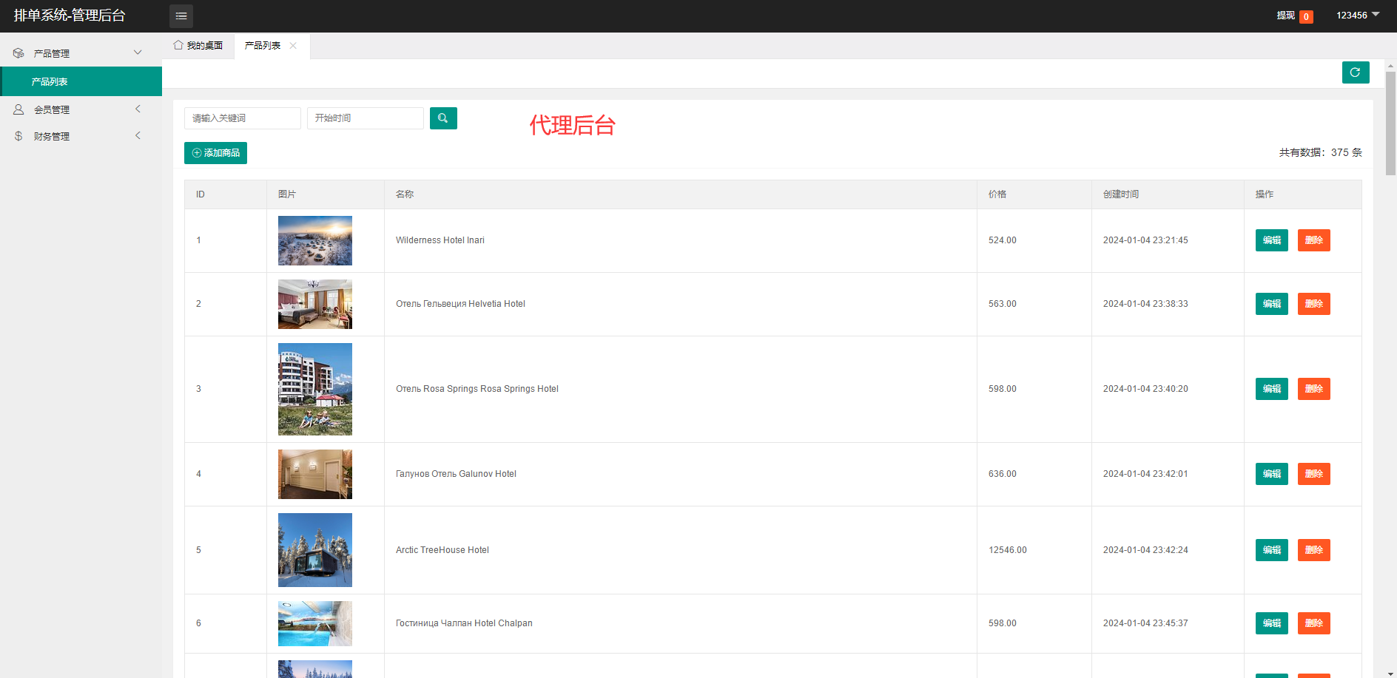This screenshot has height=678, width=1397.
Task: Open the Arctic TreeHouse Hotel thumbnail
Action: coord(315,550)
